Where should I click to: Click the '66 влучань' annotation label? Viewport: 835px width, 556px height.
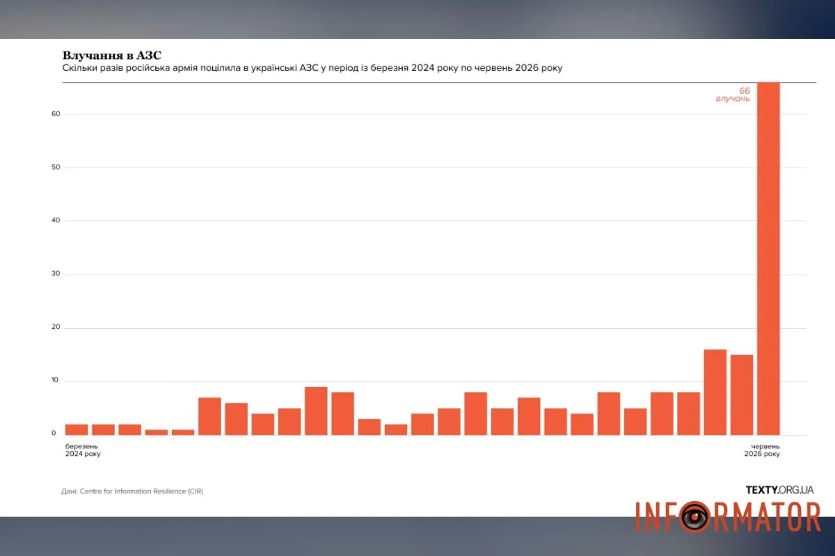[x=733, y=95]
